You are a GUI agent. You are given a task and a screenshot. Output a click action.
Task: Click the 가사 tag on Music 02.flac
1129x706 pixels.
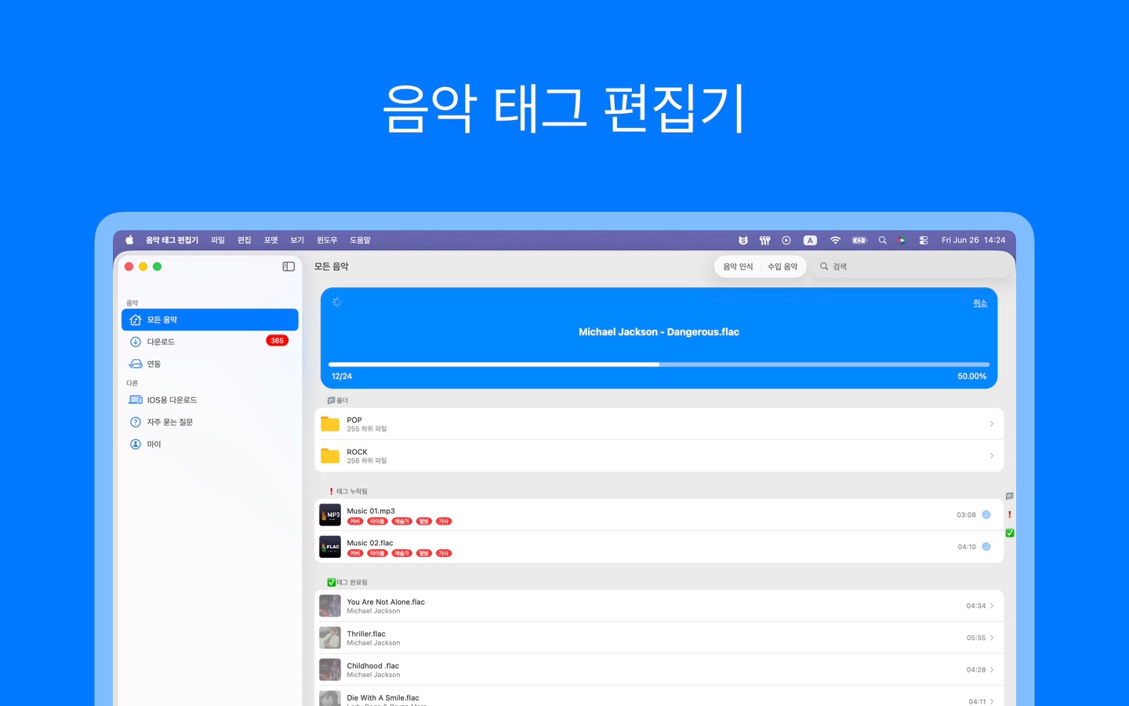coord(444,554)
